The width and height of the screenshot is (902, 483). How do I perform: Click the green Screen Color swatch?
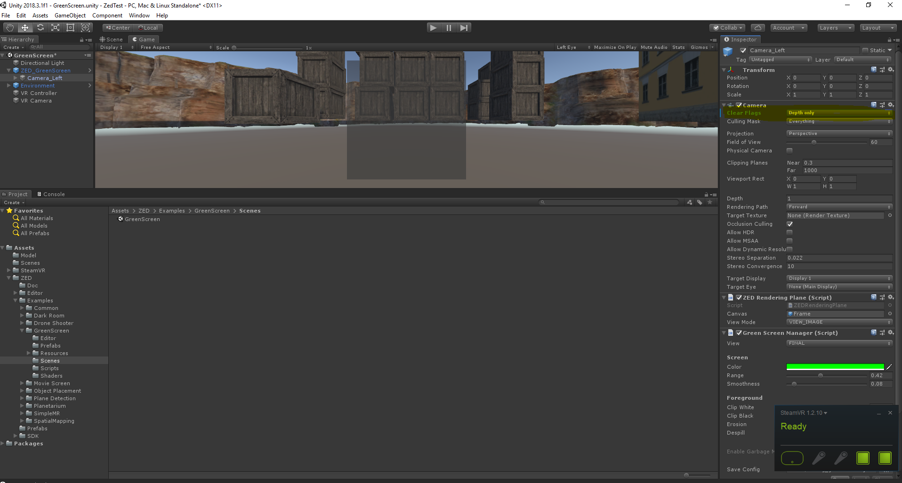(x=835, y=367)
